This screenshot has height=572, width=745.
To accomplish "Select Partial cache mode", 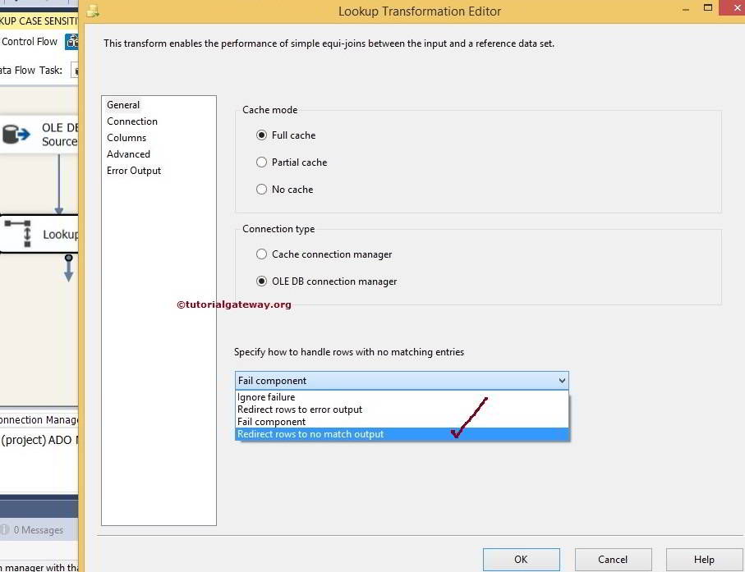I will (260, 162).
